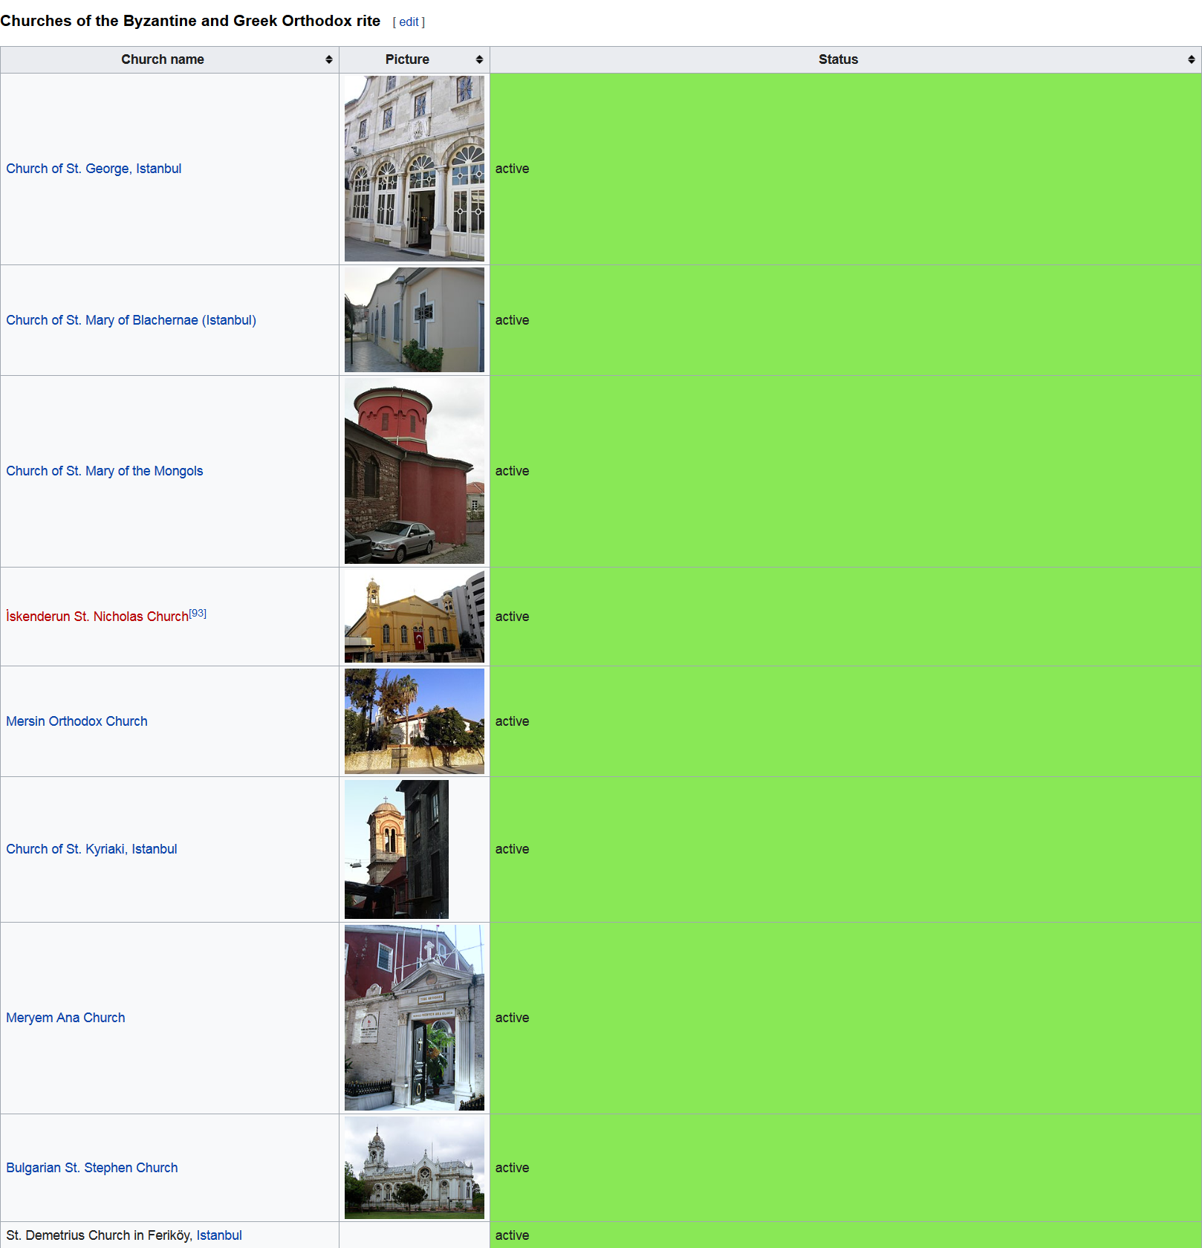The height and width of the screenshot is (1248, 1202).
Task: Open Church of St. Kyriaki, Istanbul link
Action: (91, 849)
